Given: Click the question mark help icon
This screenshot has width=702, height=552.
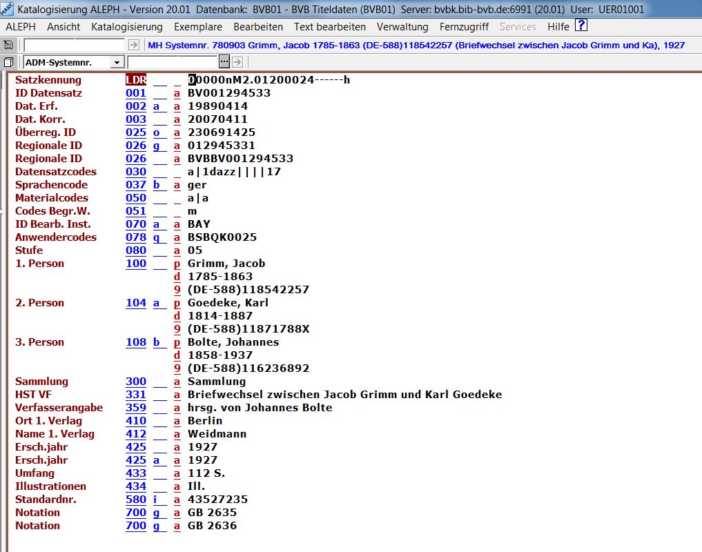Looking at the screenshot, I should click(581, 26).
